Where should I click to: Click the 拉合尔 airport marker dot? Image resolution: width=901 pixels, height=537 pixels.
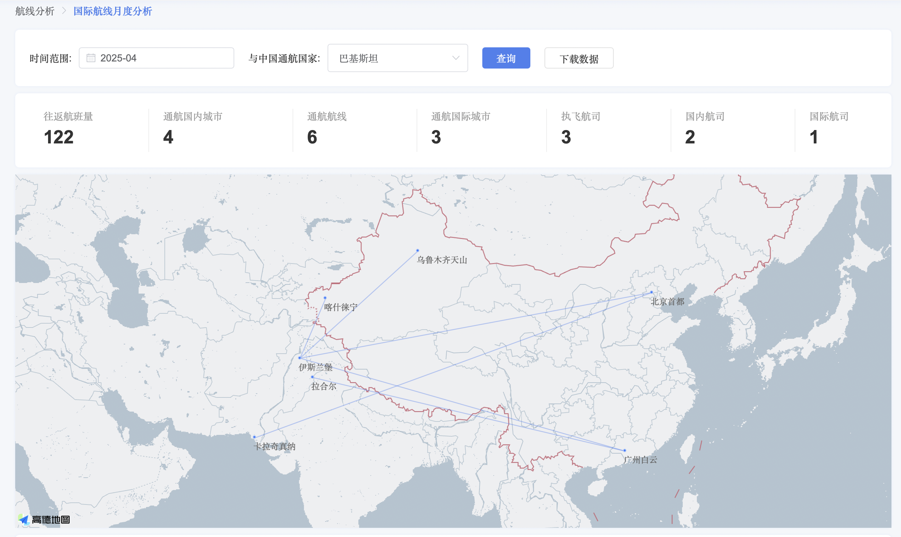click(312, 377)
